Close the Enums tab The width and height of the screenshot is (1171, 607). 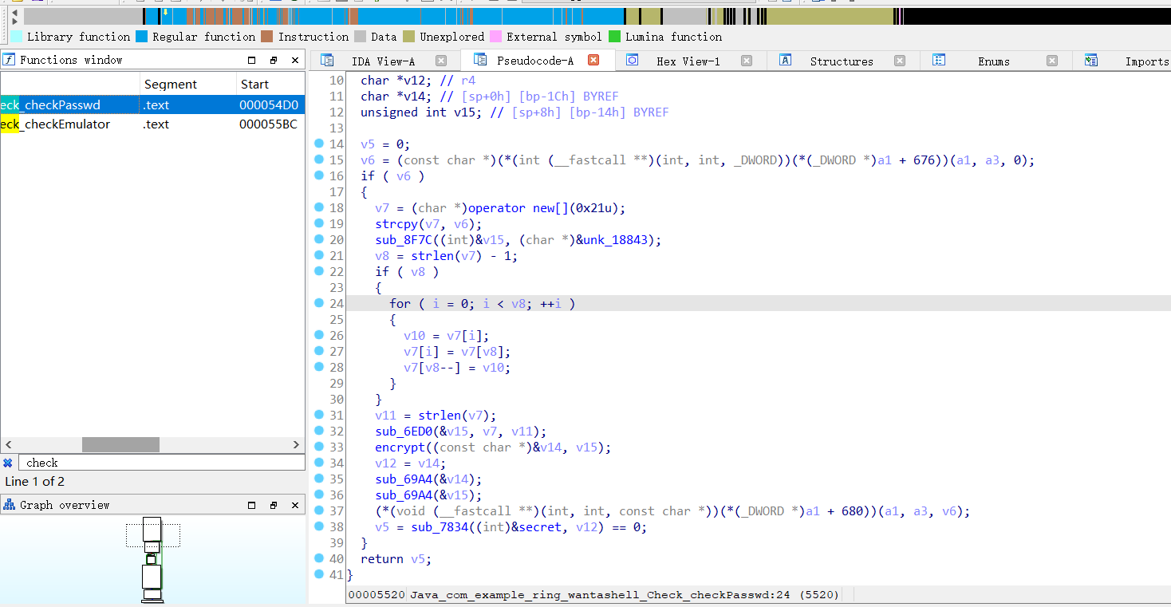coord(1052,61)
